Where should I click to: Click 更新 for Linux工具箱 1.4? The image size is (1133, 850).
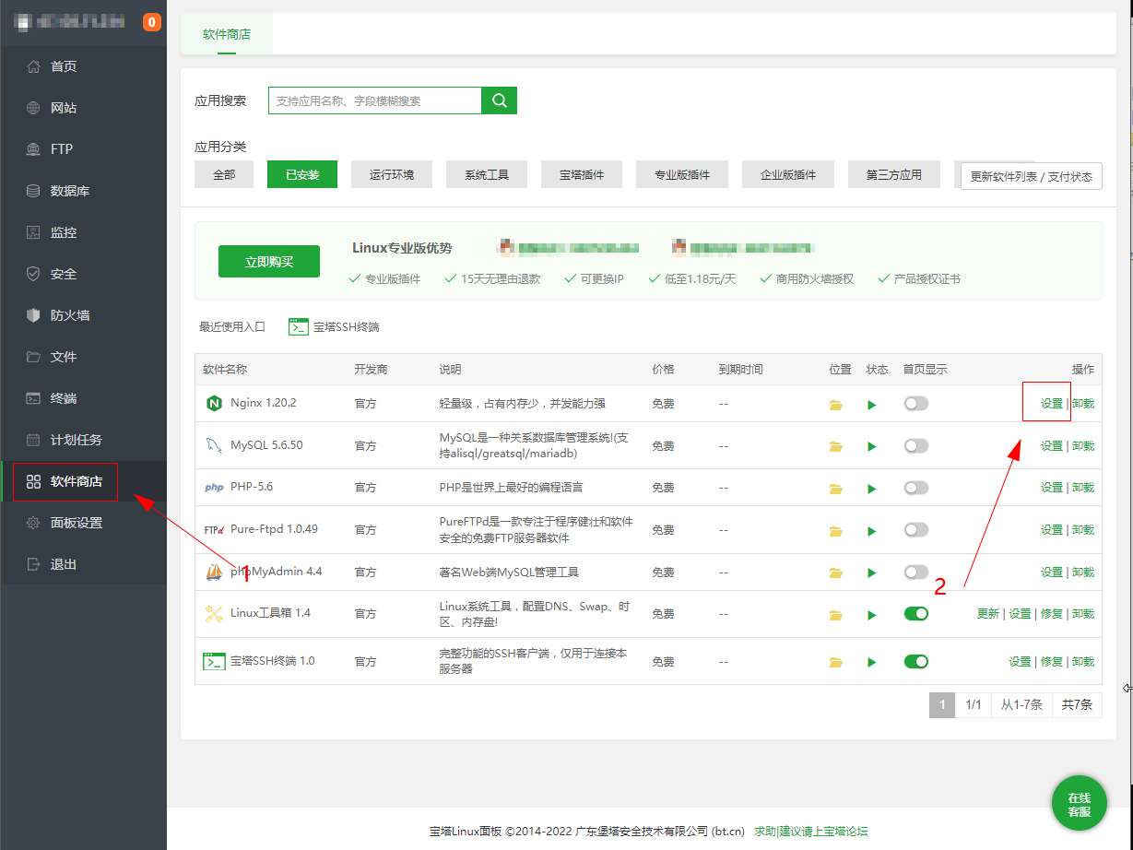(988, 613)
